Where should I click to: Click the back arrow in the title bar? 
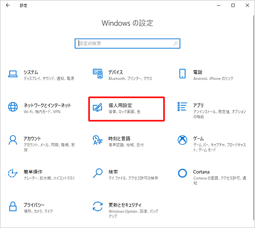[8, 6]
